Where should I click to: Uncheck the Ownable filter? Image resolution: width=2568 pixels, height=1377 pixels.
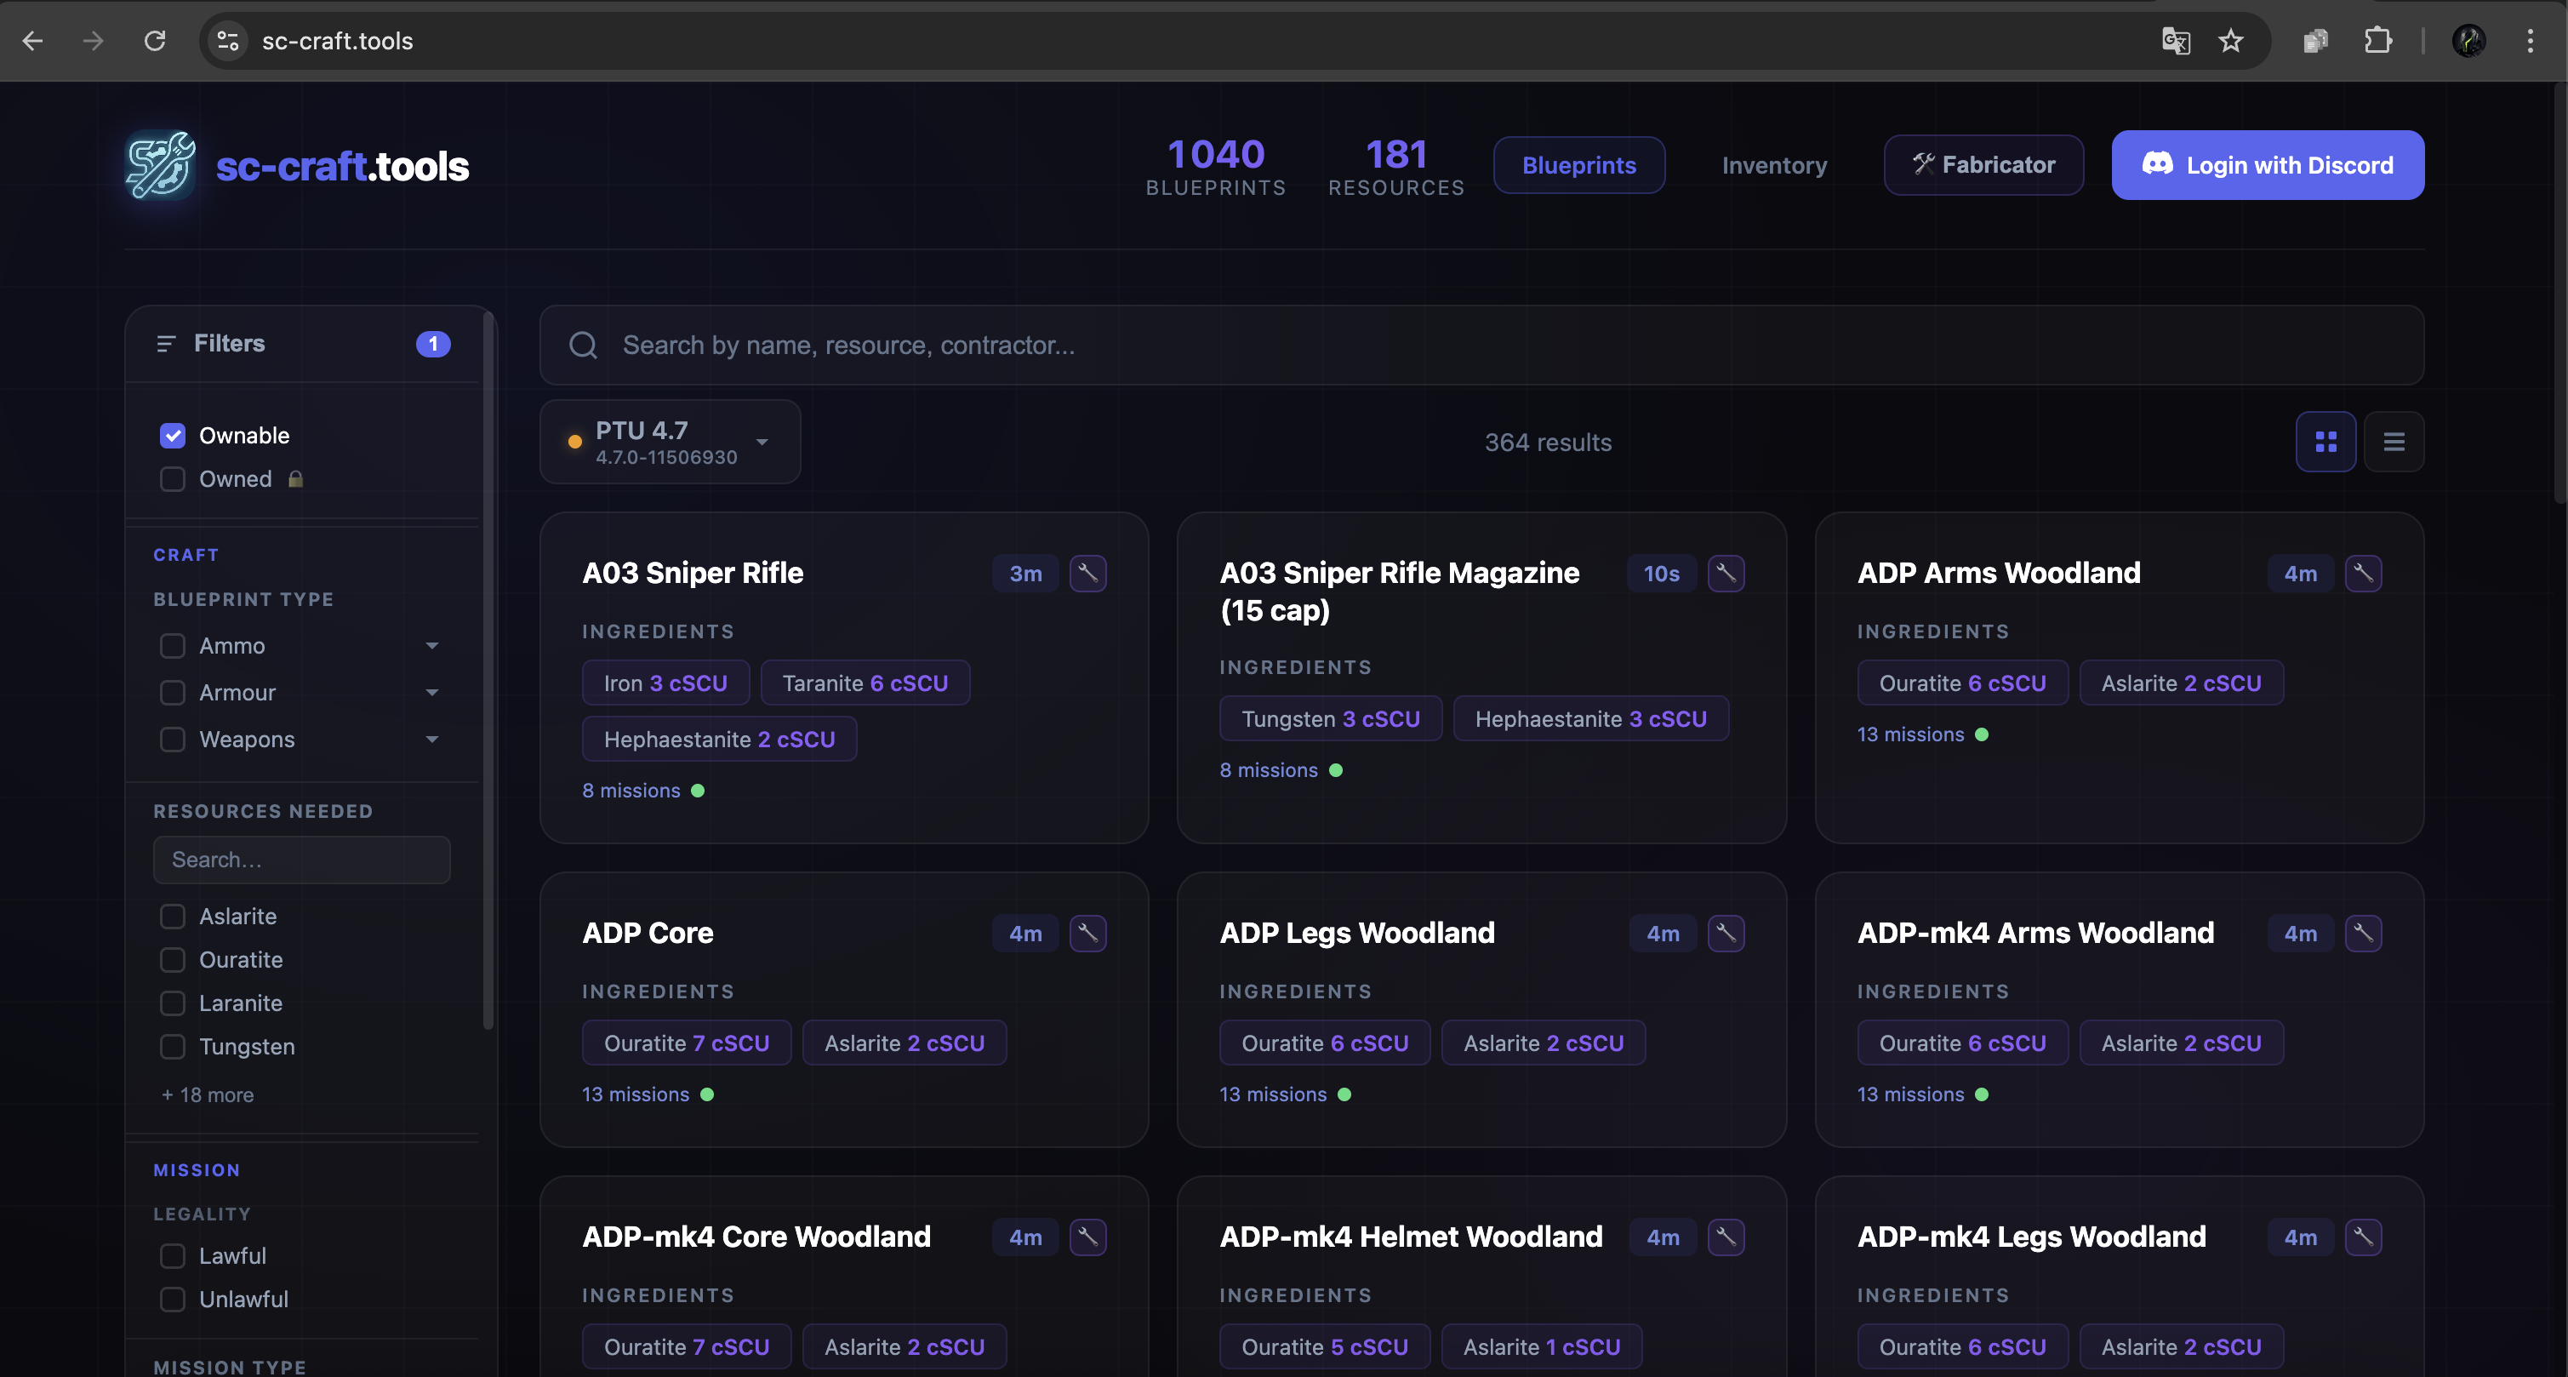click(173, 436)
